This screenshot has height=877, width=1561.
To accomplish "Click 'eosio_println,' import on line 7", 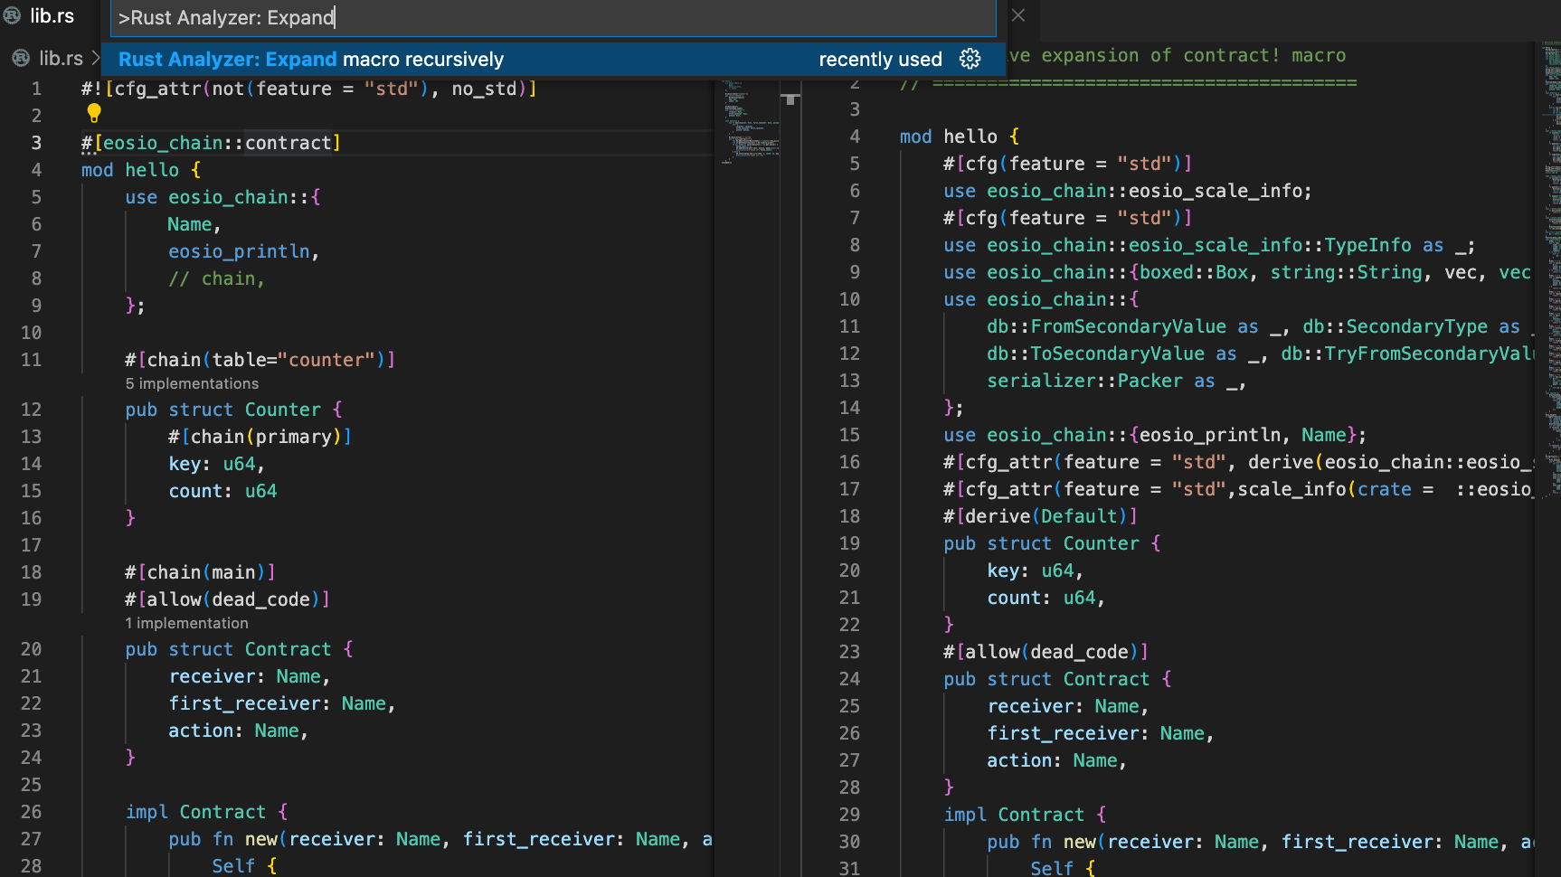I will [243, 251].
